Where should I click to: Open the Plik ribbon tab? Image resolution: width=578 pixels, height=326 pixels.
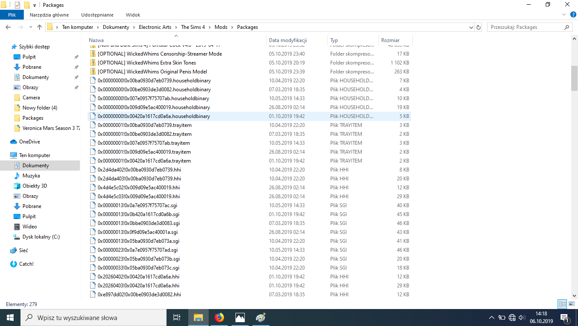pos(12,15)
